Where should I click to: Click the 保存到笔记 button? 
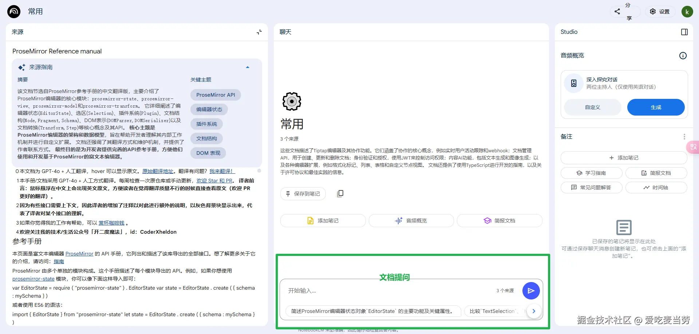(x=303, y=194)
